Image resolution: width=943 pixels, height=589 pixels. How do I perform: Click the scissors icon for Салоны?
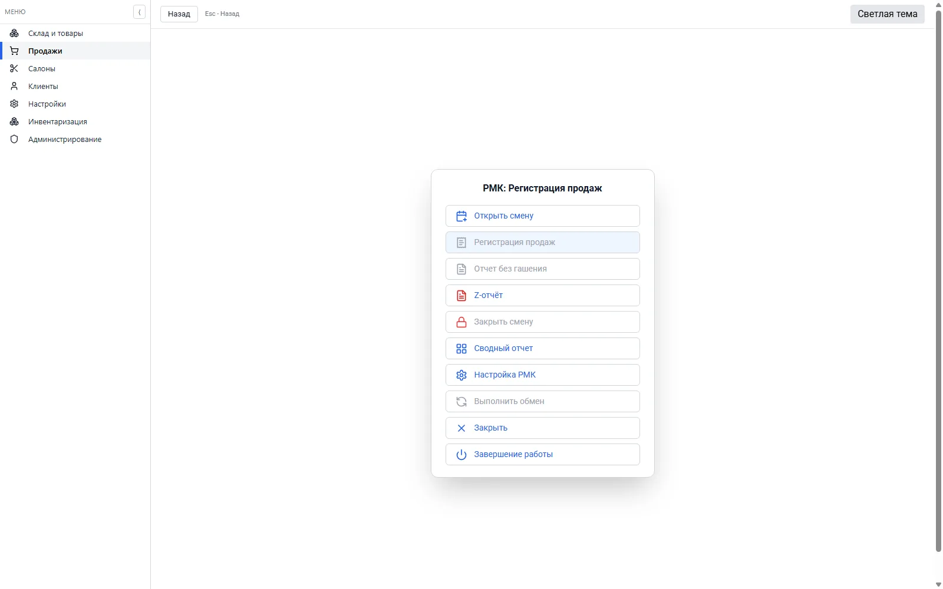(x=14, y=68)
